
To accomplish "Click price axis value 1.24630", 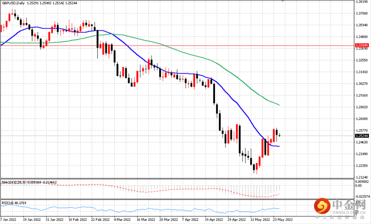I will point(362,142).
